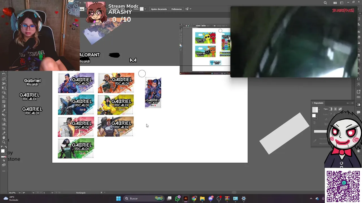
Task: Open gradient swatch presets dropdown
Action: click(x=319, y=110)
